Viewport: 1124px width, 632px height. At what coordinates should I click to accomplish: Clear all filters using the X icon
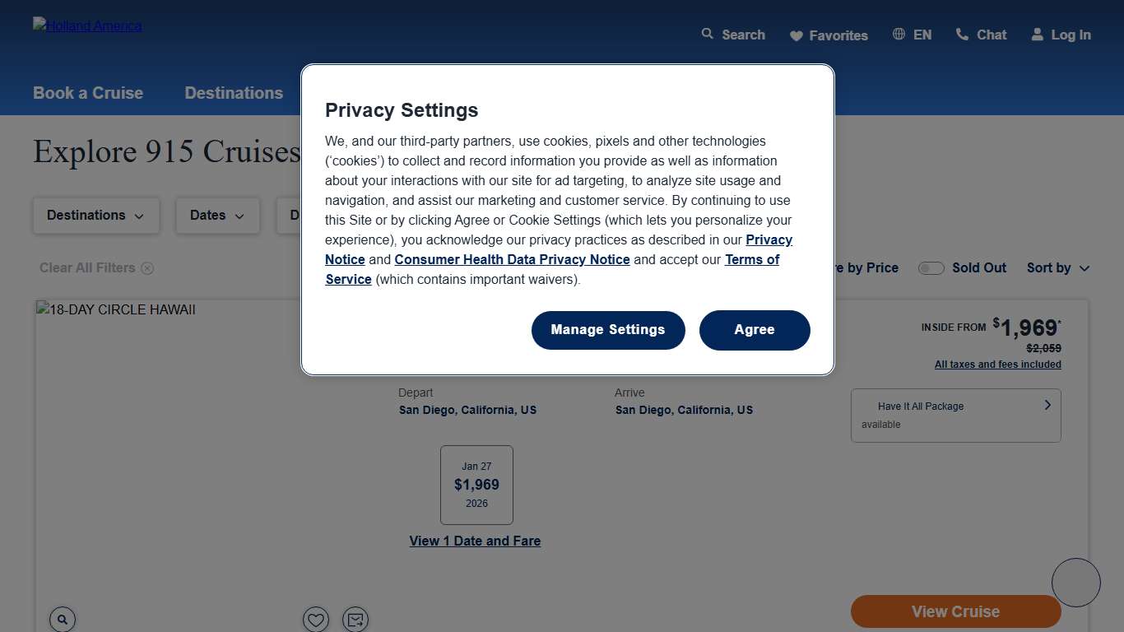pos(147,268)
